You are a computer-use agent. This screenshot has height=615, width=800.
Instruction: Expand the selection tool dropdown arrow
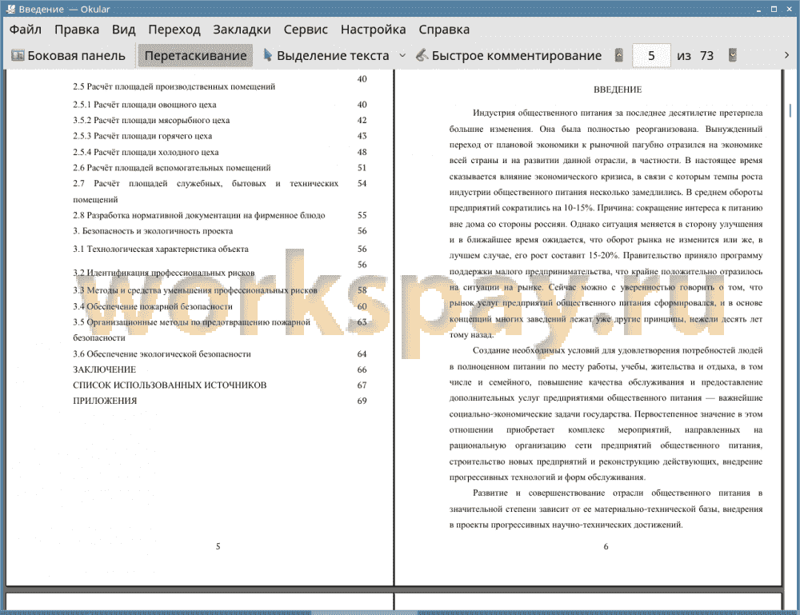[402, 56]
